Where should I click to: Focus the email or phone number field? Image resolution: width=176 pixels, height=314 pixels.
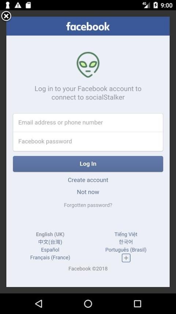[x=88, y=122]
